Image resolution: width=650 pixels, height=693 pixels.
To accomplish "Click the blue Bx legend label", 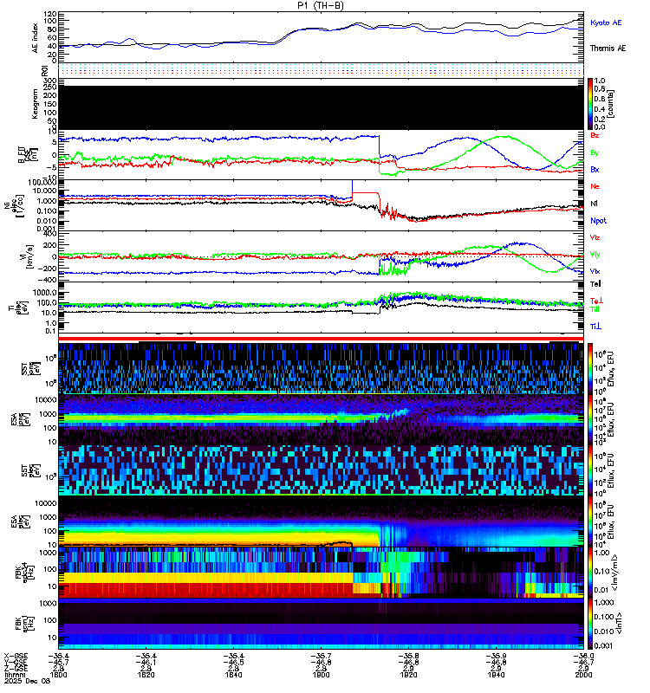I will click(x=595, y=169).
